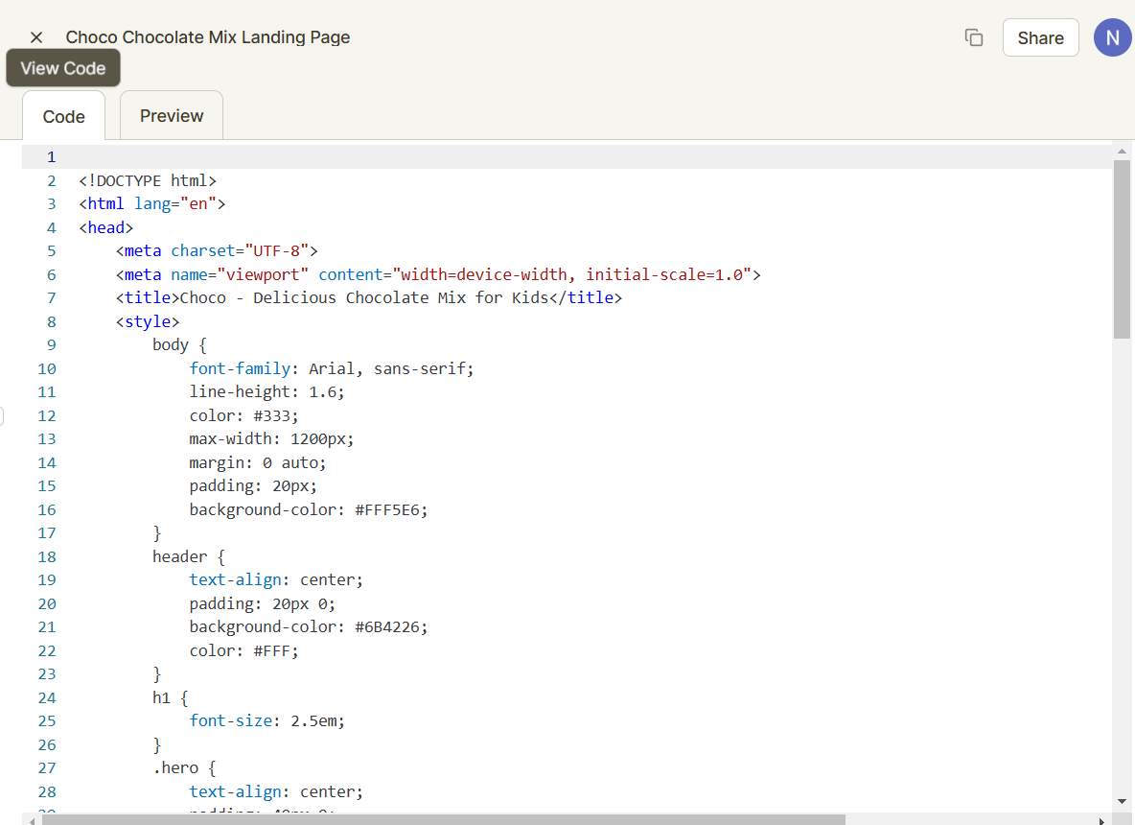Viewport: 1135px width, 825px height.
Task: Click the 'color: #FFF;' line
Action: point(243,650)
